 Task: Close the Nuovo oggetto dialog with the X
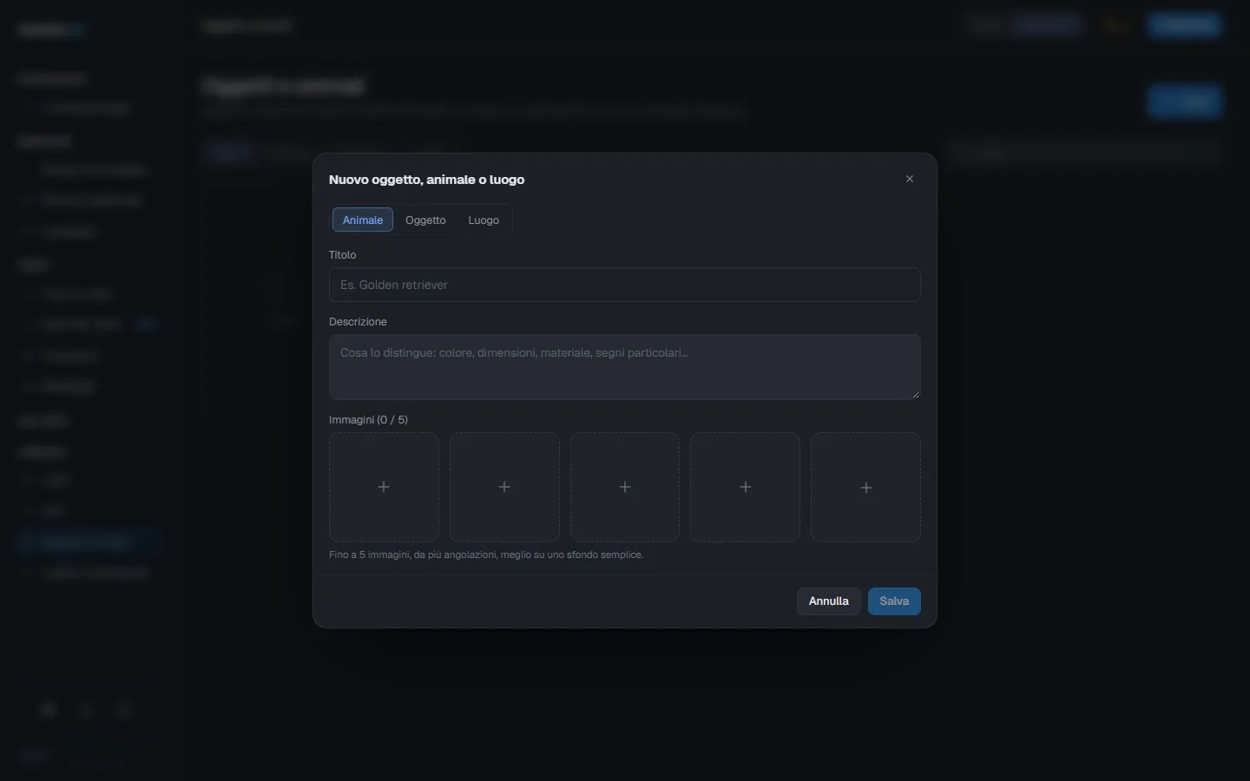tap(910, 180)
